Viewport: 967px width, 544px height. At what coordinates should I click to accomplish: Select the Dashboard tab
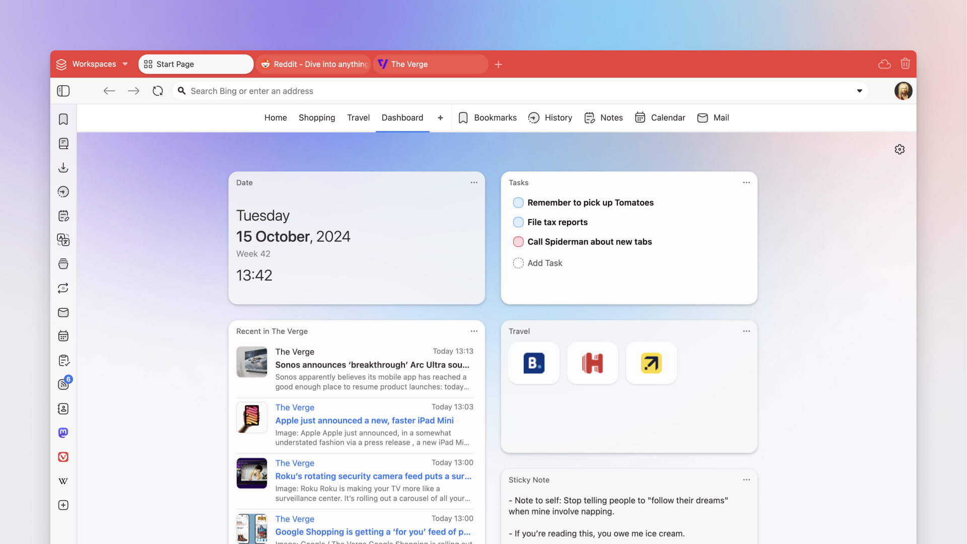[x=402, y=117]
